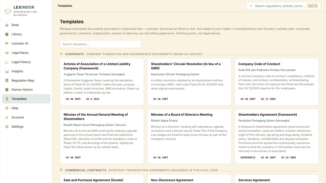Open the Lexindor AI page
This screenshot has width=326, height=183.
coord(26,43)
